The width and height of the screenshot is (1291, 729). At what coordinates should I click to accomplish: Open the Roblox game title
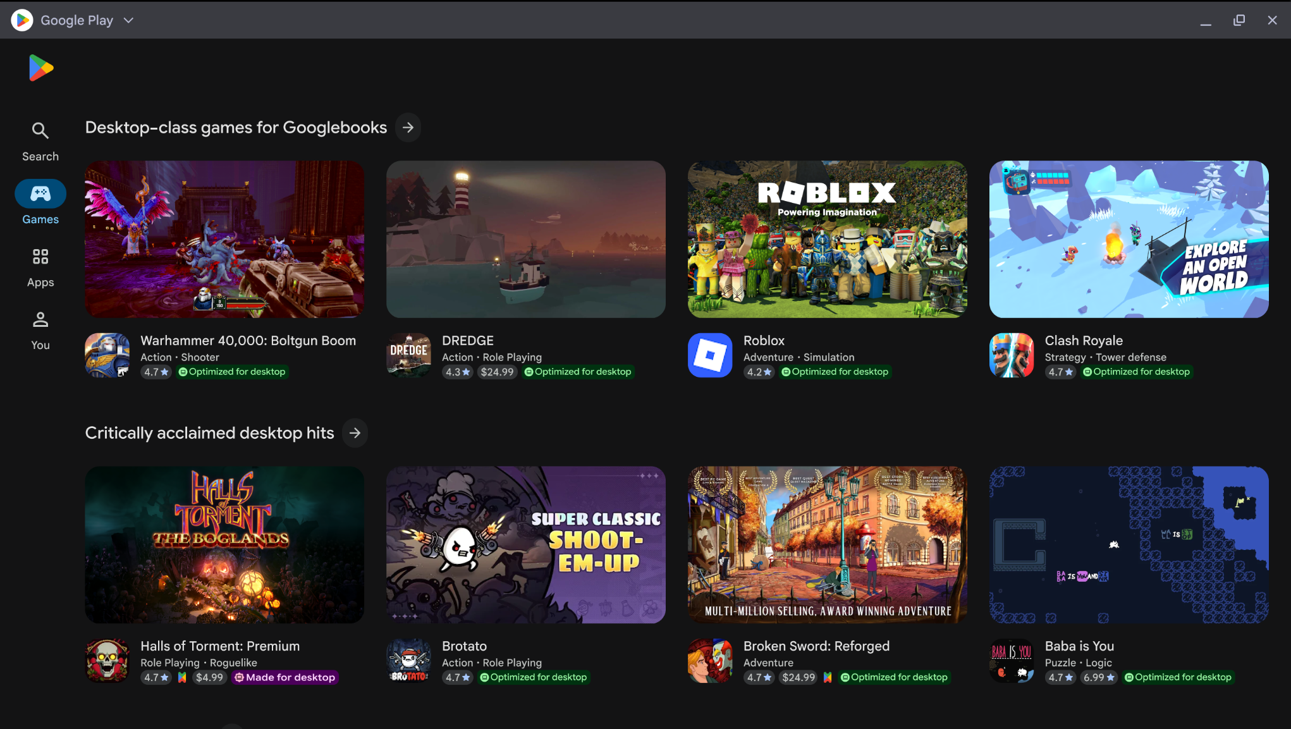click(x=764, y=341)
